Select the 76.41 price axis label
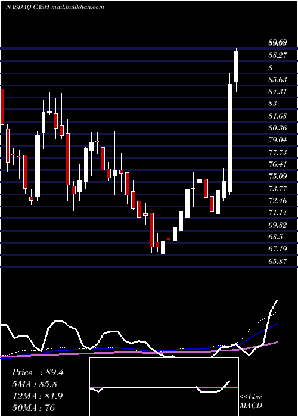This screenshot has width=298, height=417. (x=278, y=164)
